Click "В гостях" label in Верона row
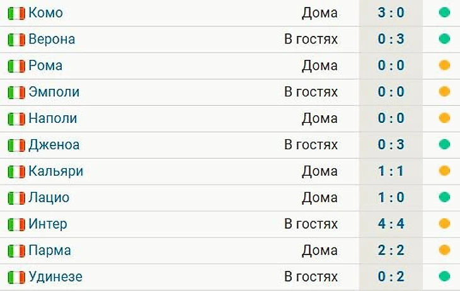This screenshot has height=291, width=460. 311,39
